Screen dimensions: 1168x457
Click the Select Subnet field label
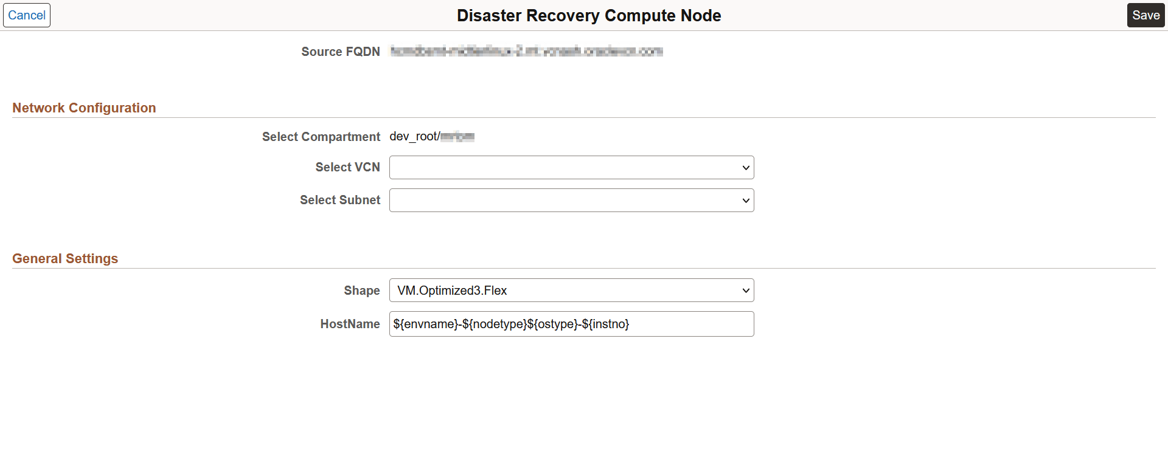tap(339, 200)
